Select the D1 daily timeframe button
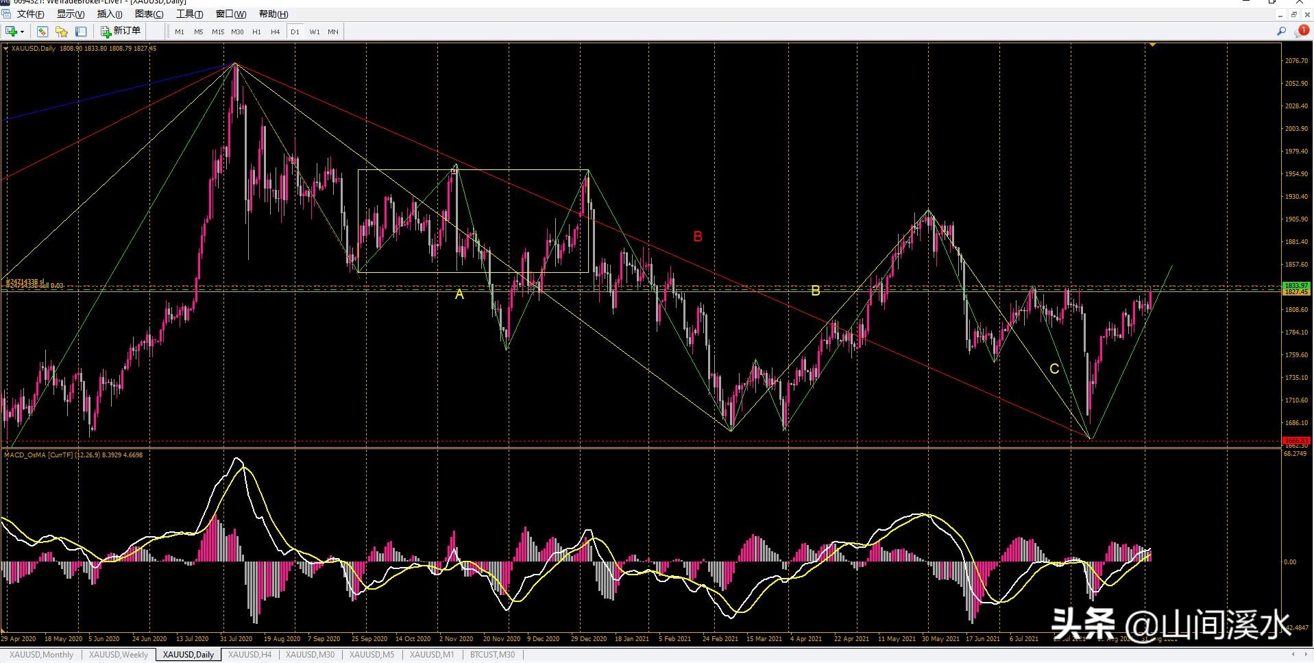Viewport: 1314px width, 663px height. tap(295, 32)
